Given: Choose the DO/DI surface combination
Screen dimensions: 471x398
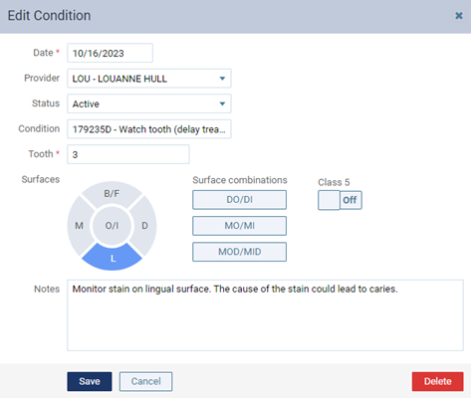Looking at the screenshot, I should pyautogui.click(x=239, y=200).
